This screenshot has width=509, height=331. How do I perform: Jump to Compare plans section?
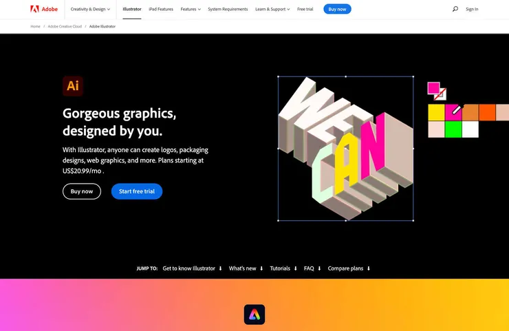click(x=345, y=268)
